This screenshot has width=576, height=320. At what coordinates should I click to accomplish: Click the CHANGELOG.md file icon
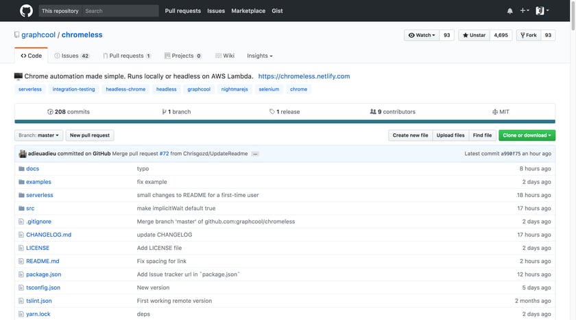click(x=21, y=235)
